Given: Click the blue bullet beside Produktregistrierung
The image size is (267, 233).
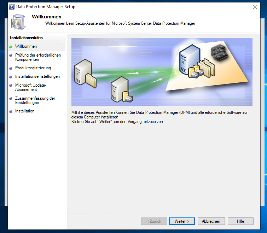Looking at the screenshot, I should (11, 68).
